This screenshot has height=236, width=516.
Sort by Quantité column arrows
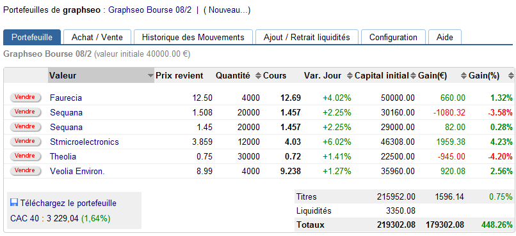(x=258, y=76)
